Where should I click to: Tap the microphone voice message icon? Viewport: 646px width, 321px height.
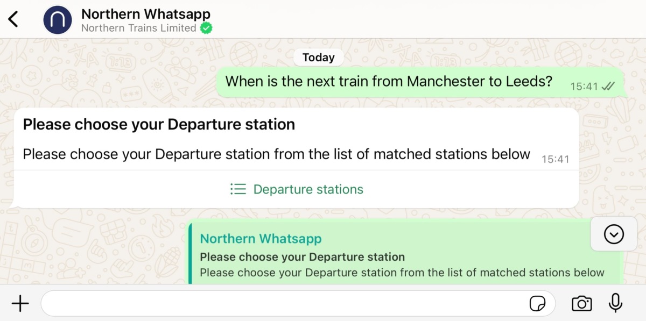coord(615,303)
